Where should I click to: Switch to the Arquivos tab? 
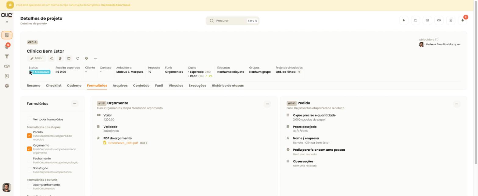point(120,86)
